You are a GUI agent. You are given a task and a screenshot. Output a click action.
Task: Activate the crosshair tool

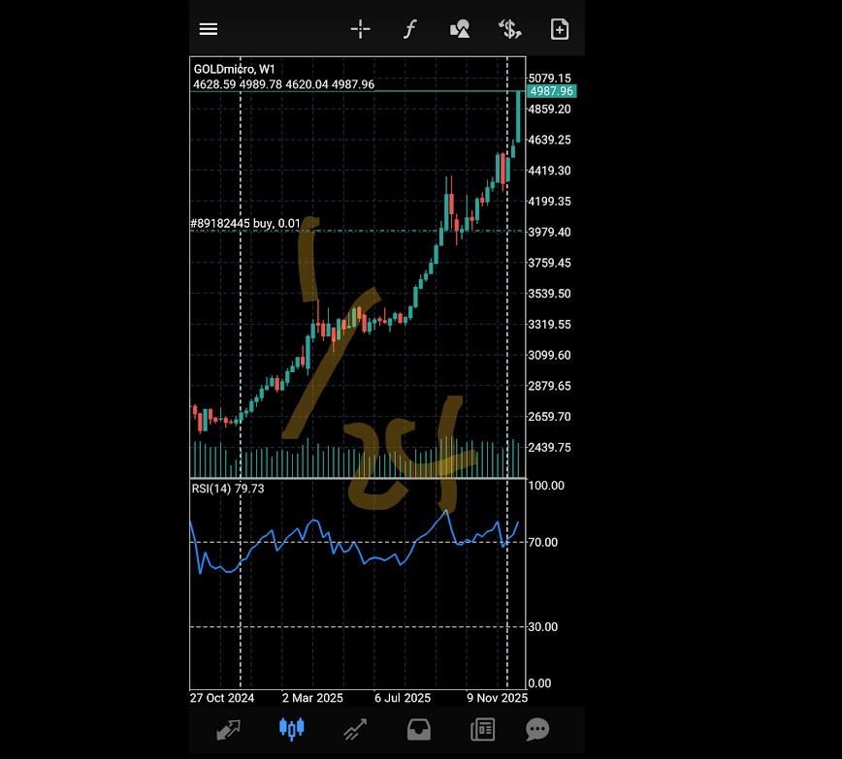[360, 29]
